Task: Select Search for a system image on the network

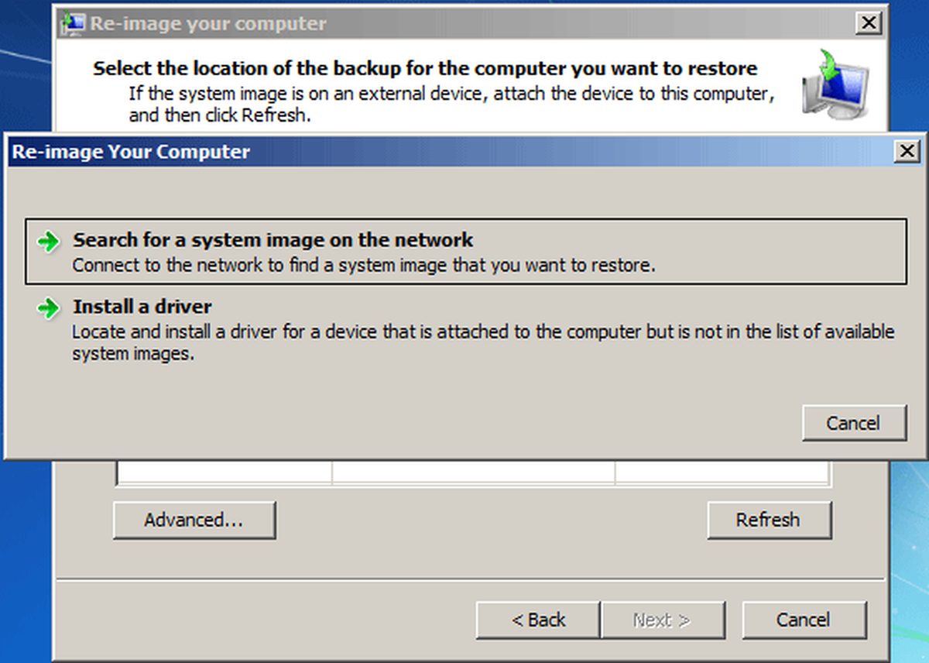Action: pyautogui.click(x=465, y=252)
